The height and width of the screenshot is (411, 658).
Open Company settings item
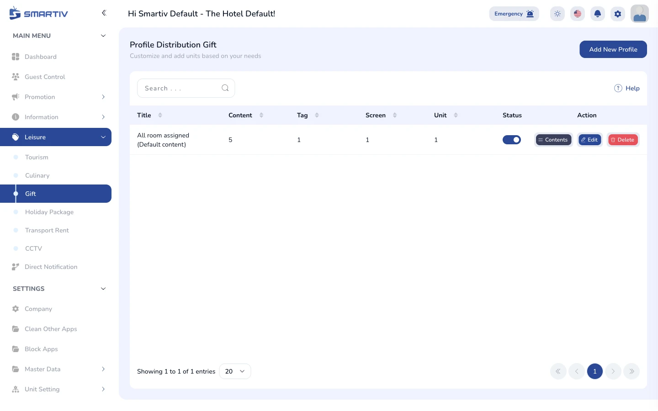coord(56,309)
